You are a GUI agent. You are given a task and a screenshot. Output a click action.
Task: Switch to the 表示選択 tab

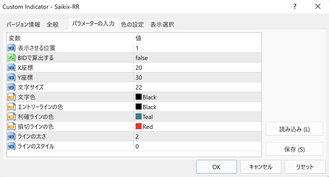[x=162, y=24]
